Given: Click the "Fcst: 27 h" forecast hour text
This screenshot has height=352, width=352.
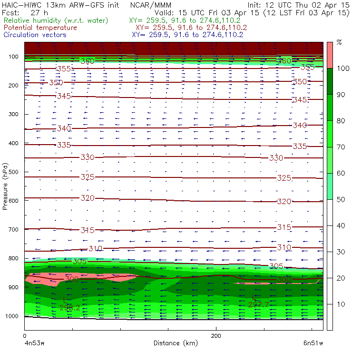Looking at the screenshot, I should pos(25,13).
